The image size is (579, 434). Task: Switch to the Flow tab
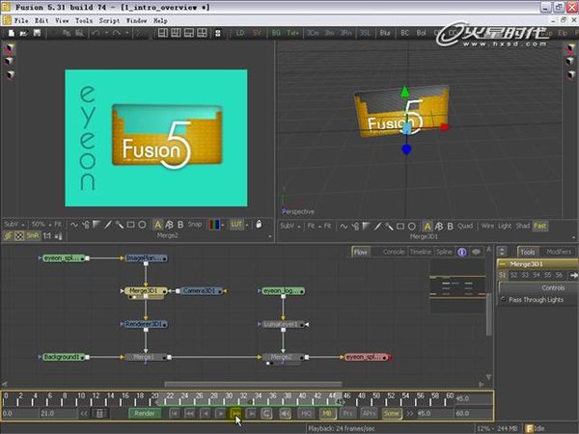(361, 252)
